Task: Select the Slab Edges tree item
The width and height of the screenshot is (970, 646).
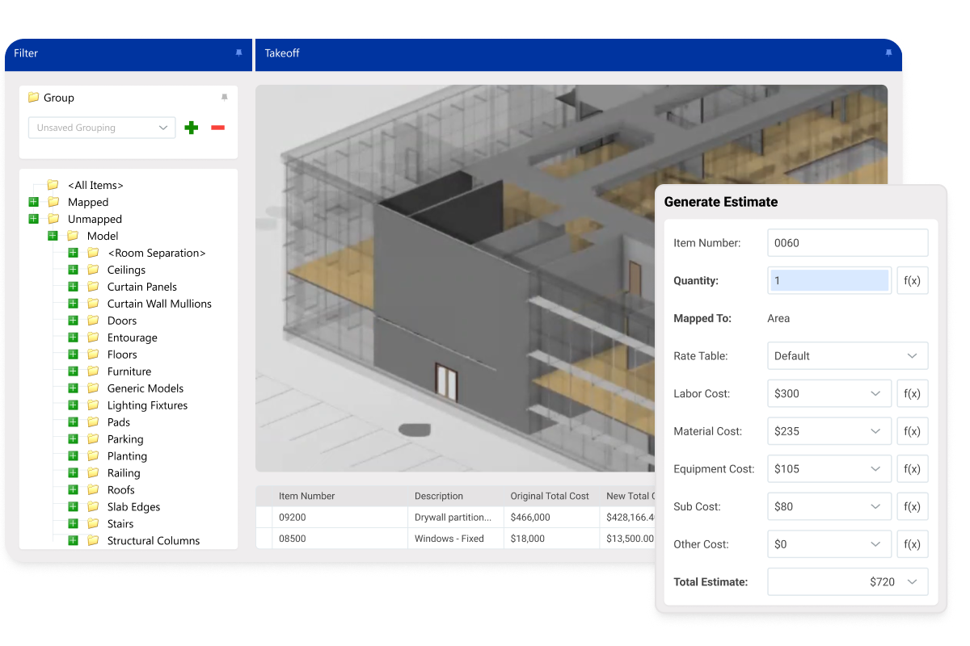Action: 133,507
